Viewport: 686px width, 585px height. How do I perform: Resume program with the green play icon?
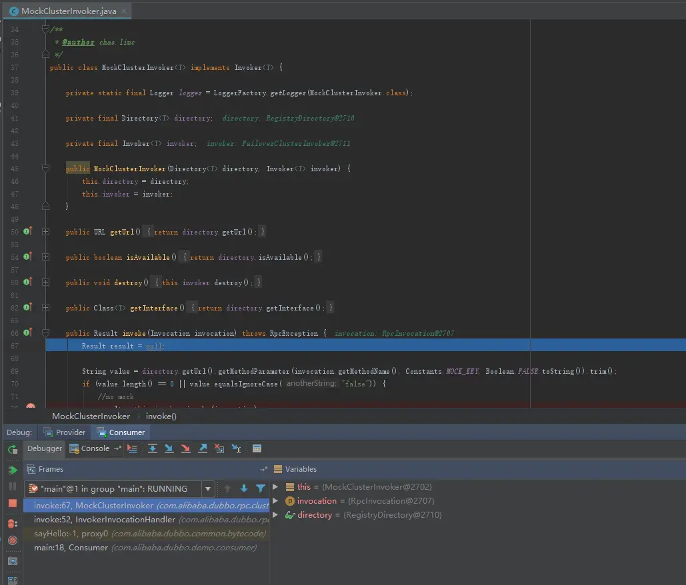[13, 470]
